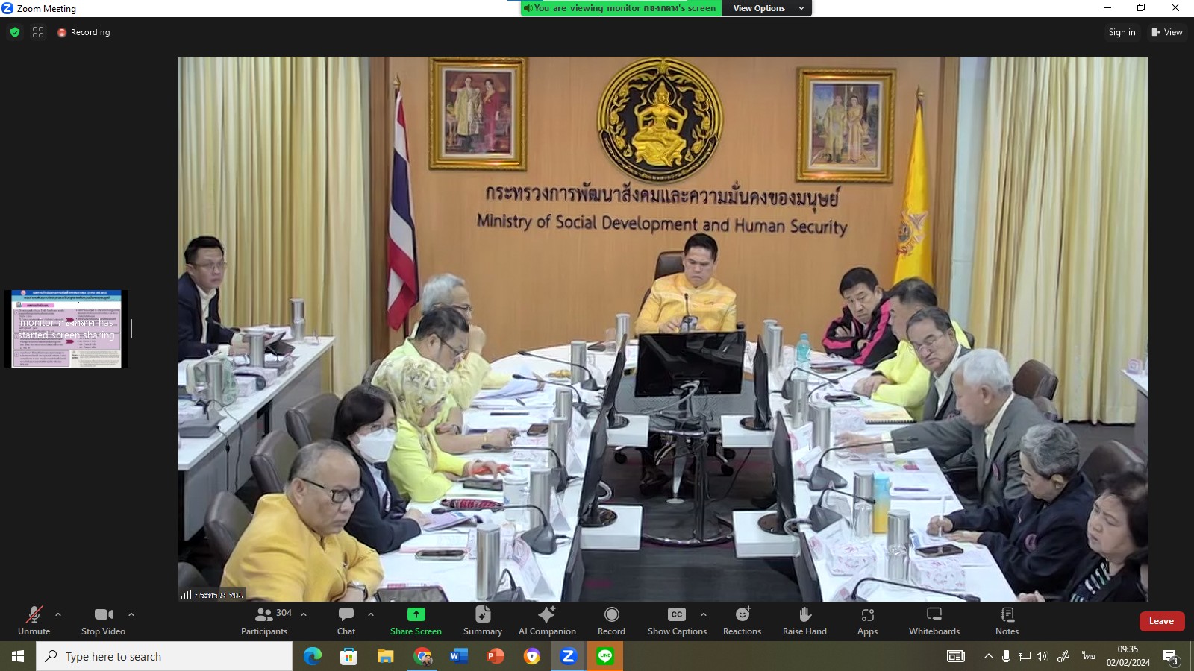Open the Chat panel
Image resolution: width=1194 pixels, height=671 pixels.
pyautogui.click(x=346, y=621)
